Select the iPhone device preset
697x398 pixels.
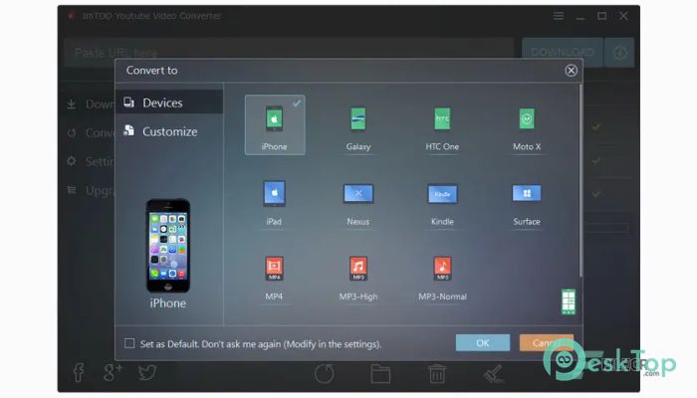click(275, 124)
